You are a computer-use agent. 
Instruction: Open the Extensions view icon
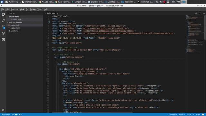tap(3, 39)
